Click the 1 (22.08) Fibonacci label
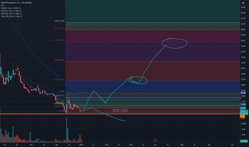The width and height of the screenshot is (249, 147). click(x=61, y=91)
